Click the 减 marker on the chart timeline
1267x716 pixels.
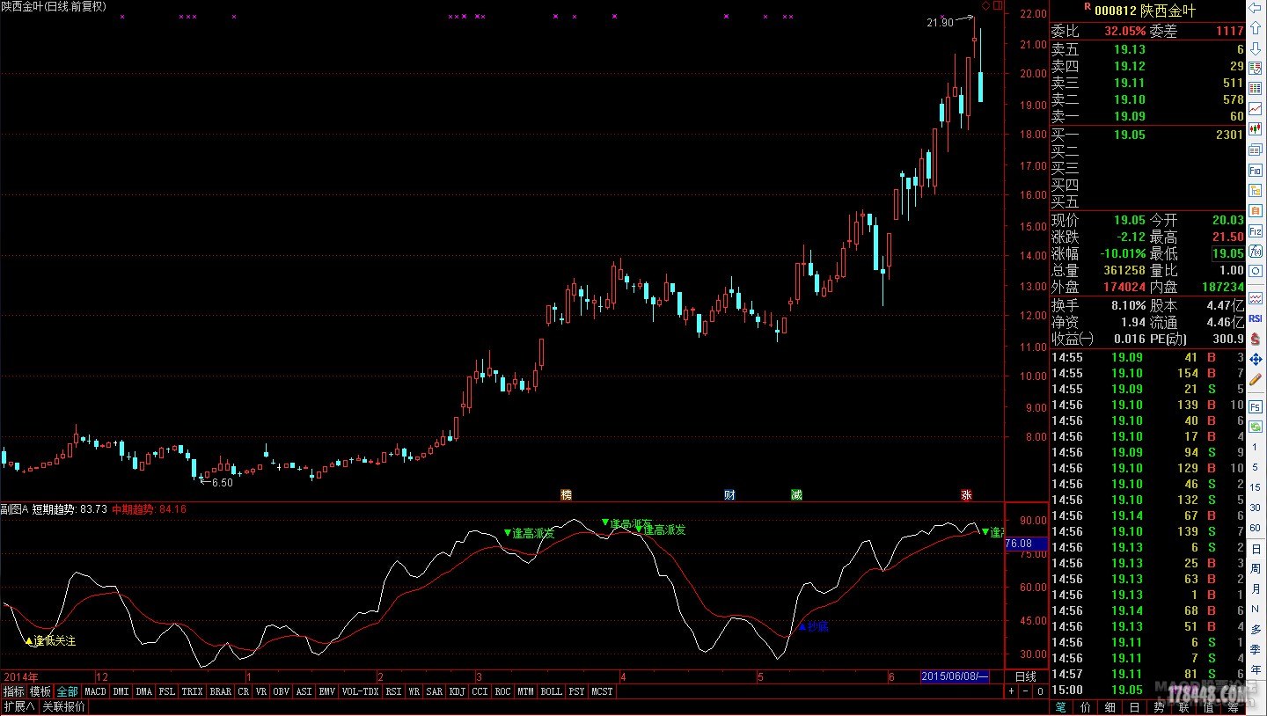[796, 495]
